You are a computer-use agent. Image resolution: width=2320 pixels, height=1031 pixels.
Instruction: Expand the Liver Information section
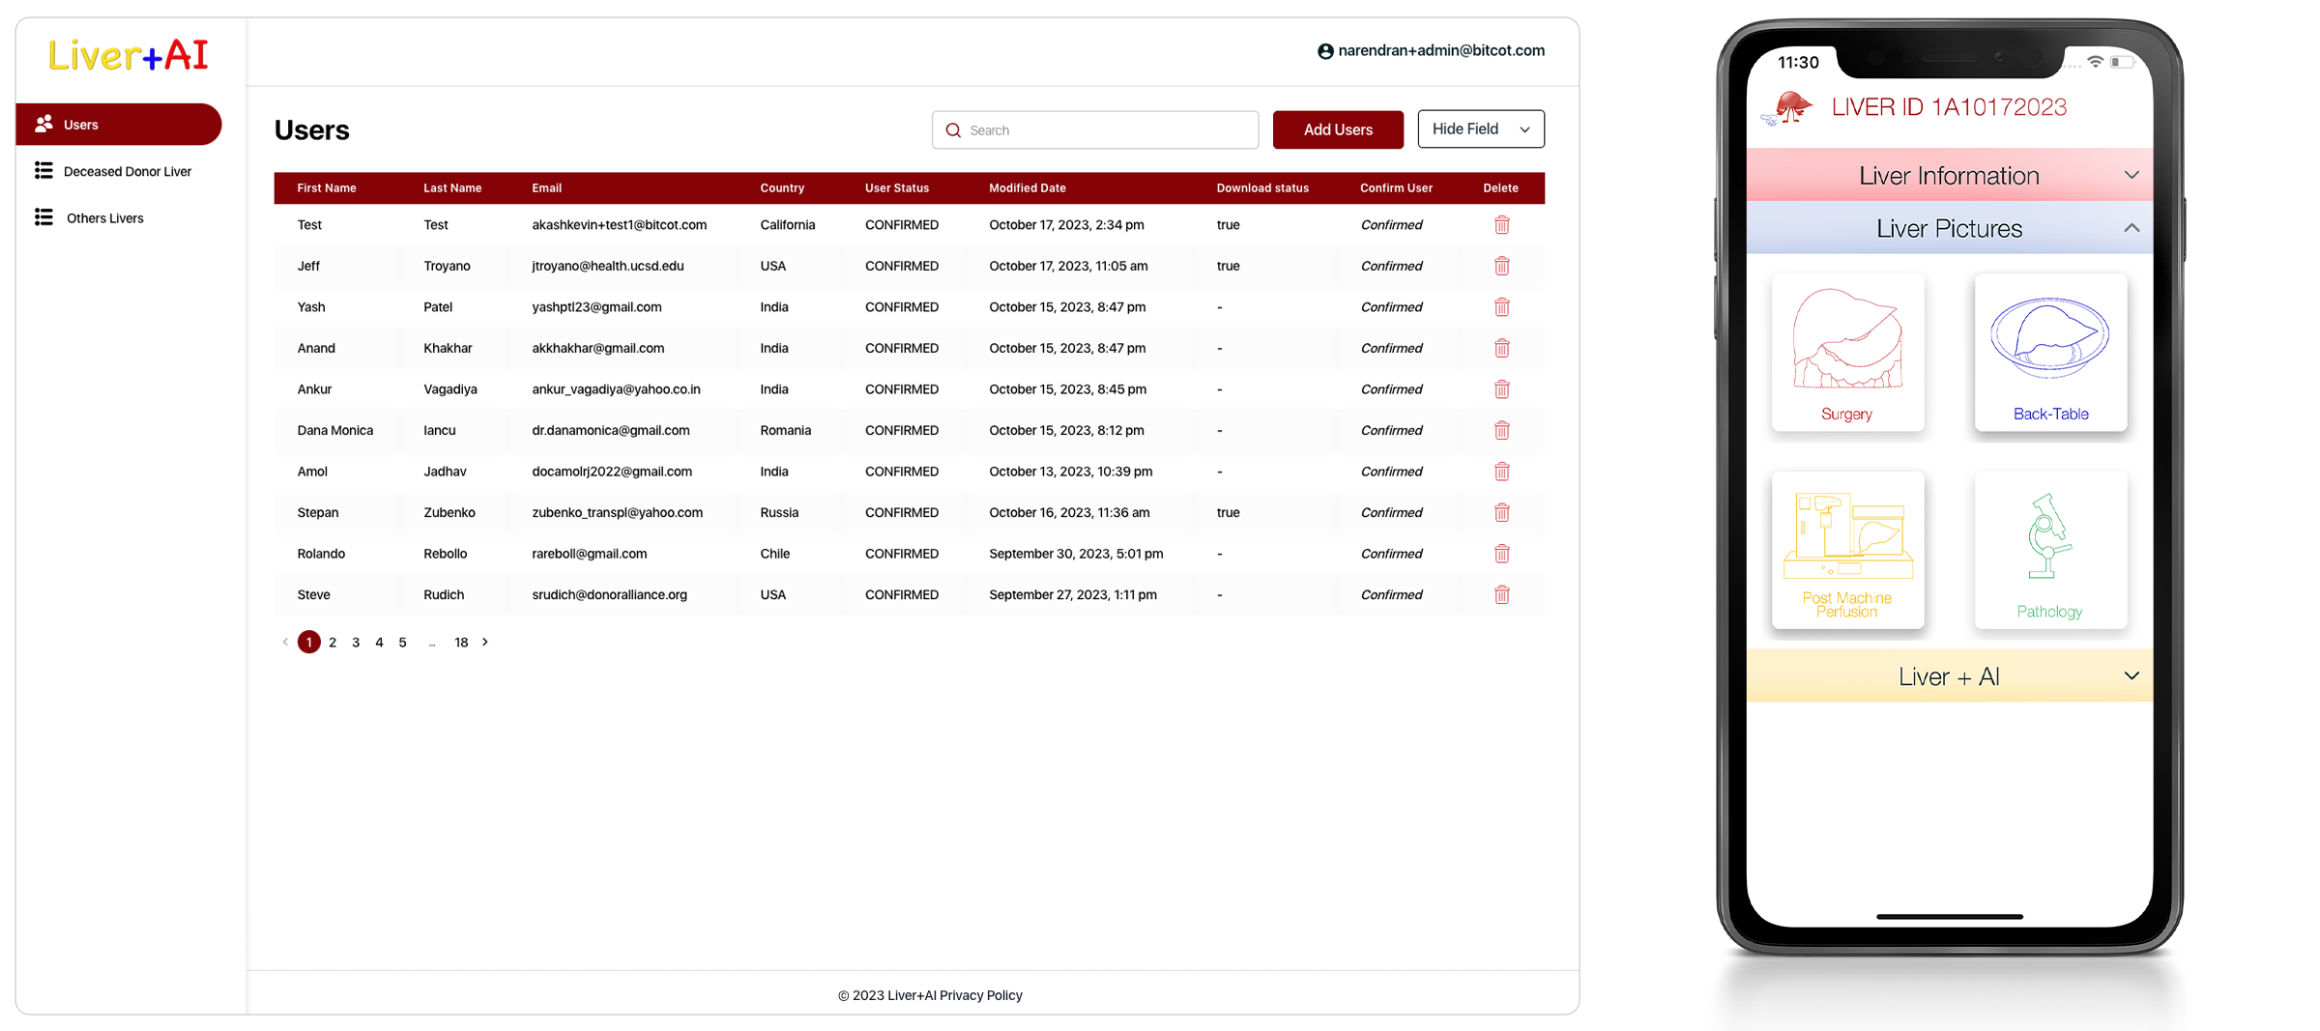point(1949,175)
